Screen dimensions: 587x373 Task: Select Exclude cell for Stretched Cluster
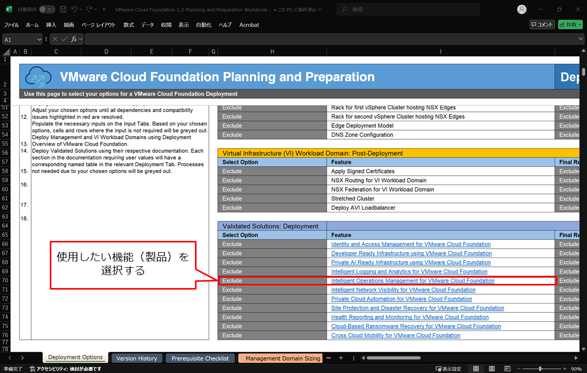(272, 198)
